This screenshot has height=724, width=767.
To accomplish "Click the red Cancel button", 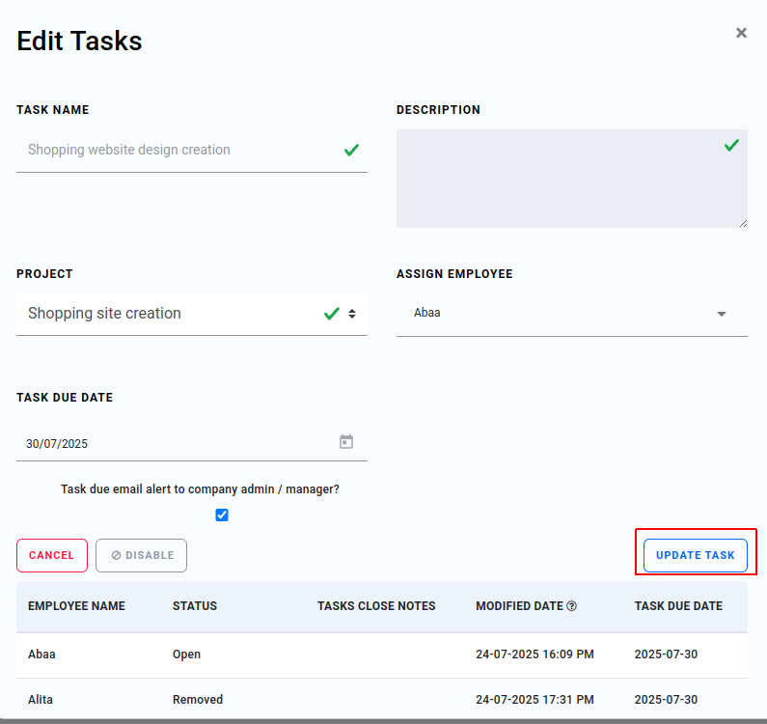I will (x=52, y=556).
